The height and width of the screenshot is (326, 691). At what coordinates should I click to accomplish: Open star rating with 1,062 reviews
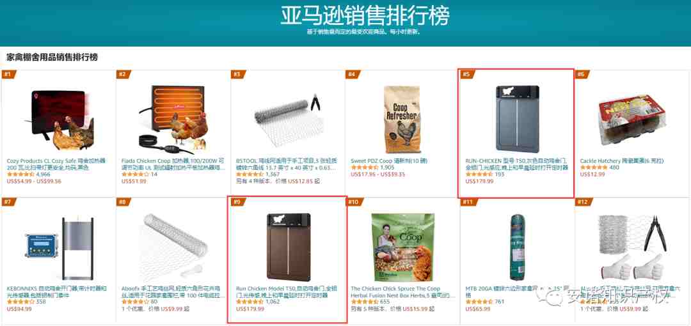(x=250, y=302)
